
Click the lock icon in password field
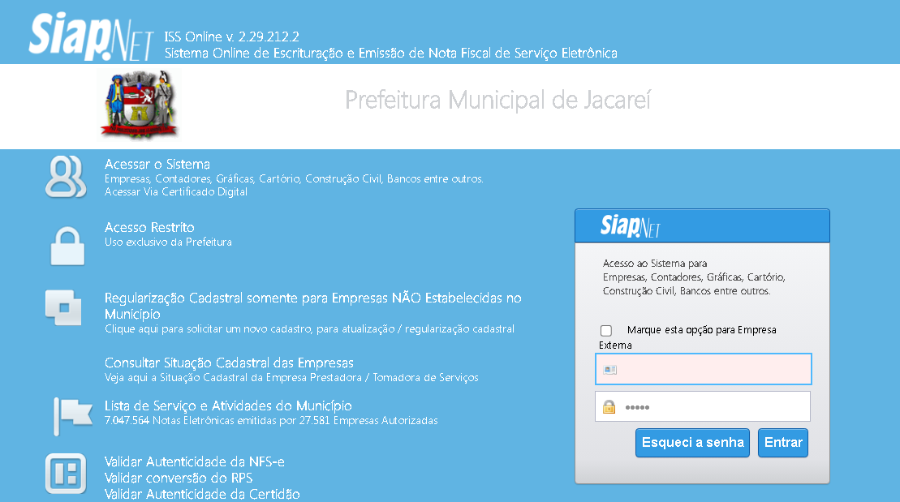pos(609,407)
